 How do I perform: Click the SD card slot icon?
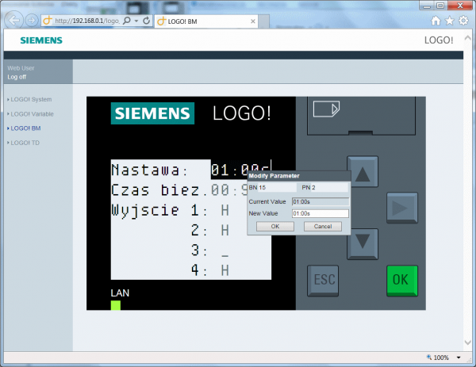coord(326,109)
